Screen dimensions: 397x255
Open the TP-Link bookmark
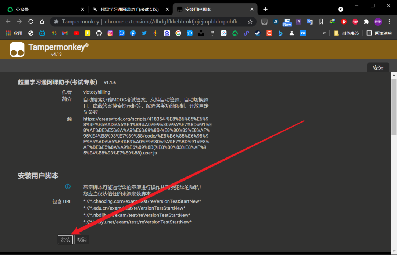(303, 33)
